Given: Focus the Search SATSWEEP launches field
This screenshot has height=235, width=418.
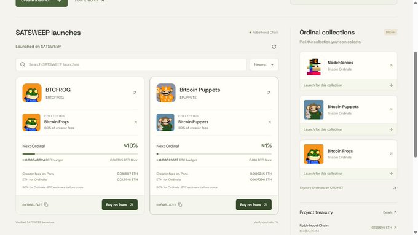Looking at the screenshot, I should (131, 64).
